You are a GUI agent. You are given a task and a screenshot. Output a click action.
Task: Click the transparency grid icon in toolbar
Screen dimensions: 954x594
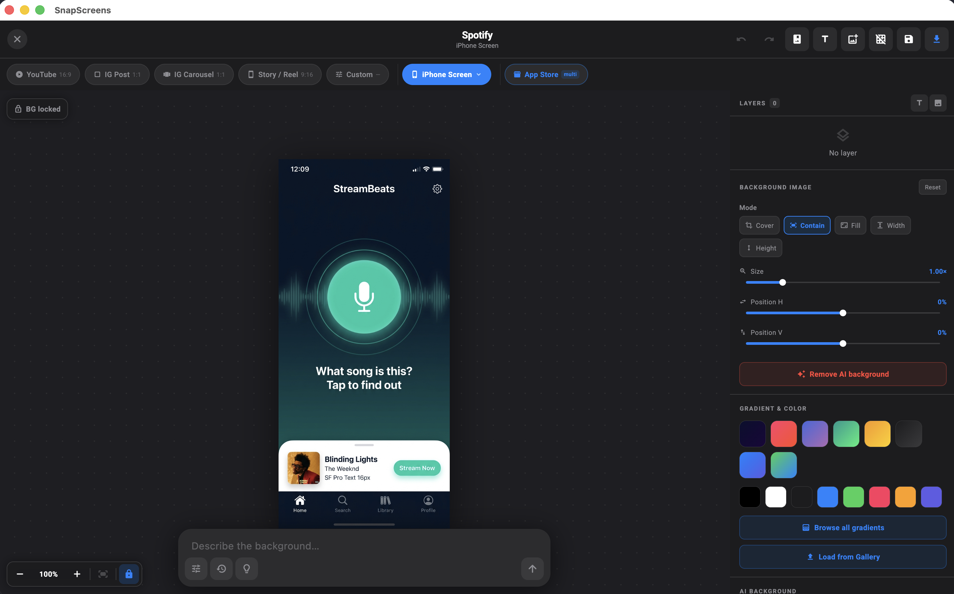click(x=881, y=39)
